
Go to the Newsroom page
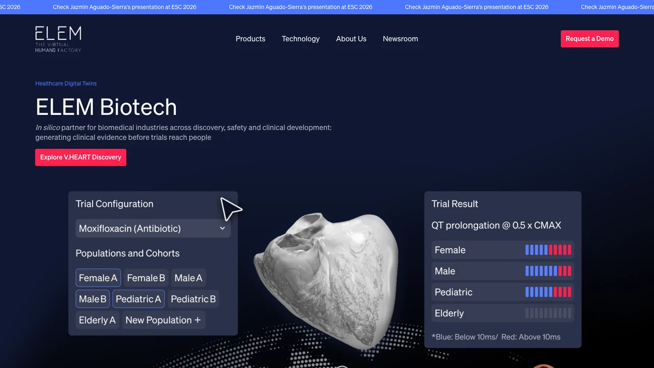(400, 39)
